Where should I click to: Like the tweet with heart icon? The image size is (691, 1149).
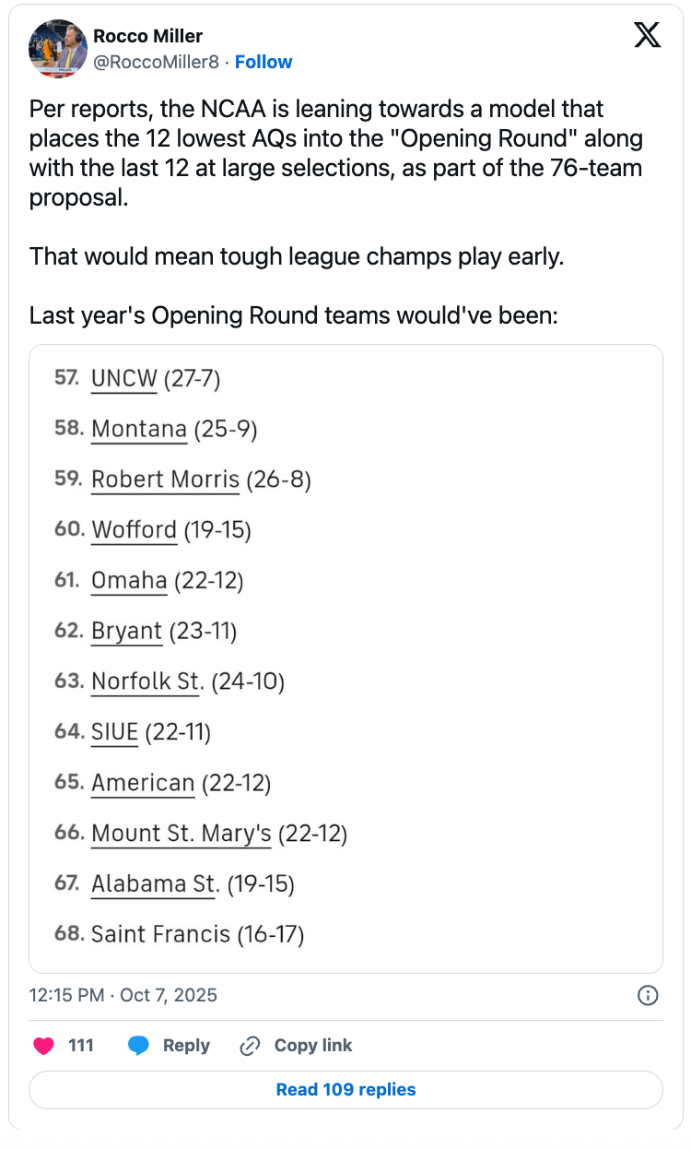point(43,1046)
